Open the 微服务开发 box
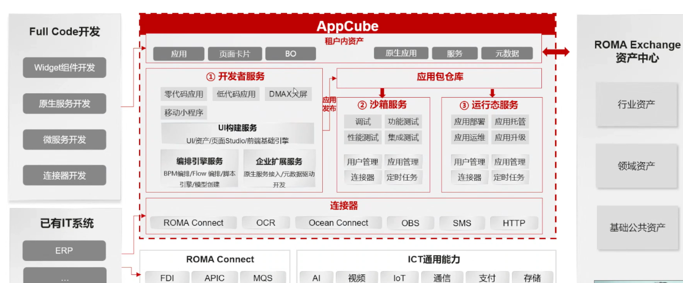The width and height of the screenshot is (683, 283). 64,140
